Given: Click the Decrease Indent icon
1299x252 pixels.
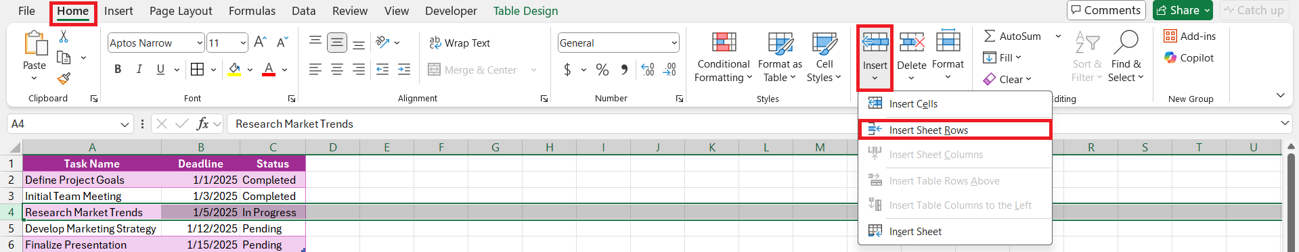Looking at the screenshot, I should pyautogui.click(x=382, y=69).
